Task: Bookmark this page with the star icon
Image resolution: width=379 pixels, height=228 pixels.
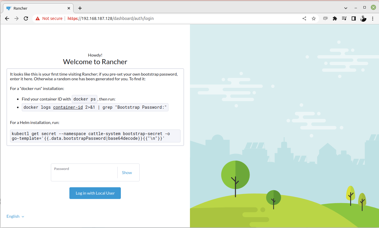Action: (x=314, y=18)
